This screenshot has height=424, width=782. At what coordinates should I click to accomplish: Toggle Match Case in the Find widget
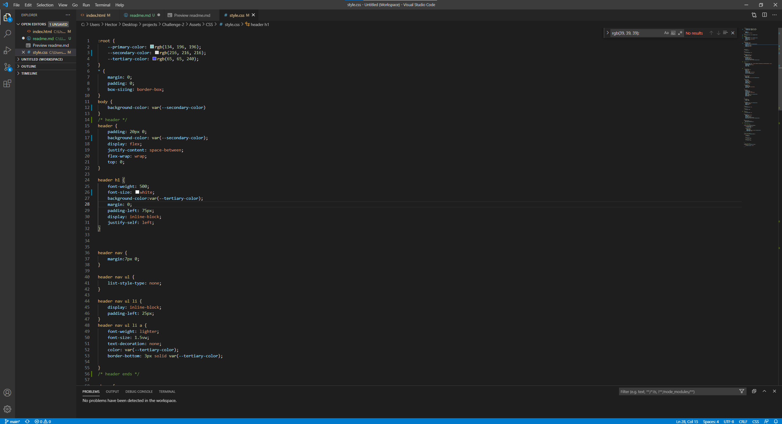(666, 33)
